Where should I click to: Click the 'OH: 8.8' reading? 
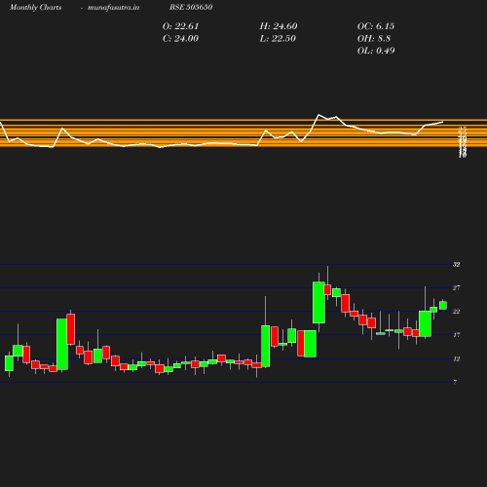374,39
